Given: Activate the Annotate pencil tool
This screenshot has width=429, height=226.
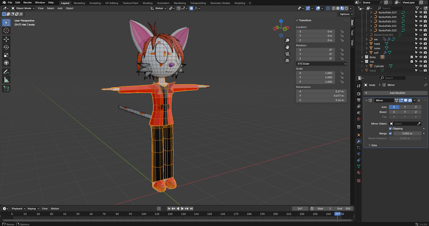Looking at the screenshot, I should [x=7, y=72].
